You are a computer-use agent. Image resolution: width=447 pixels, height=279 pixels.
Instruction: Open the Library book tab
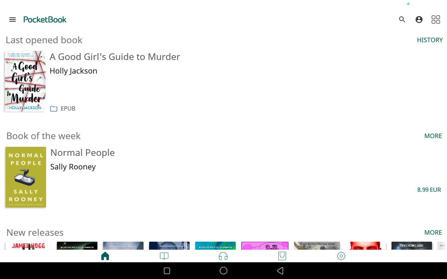[x=164, y=256]
